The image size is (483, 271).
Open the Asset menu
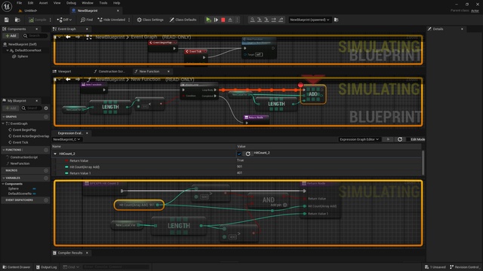click(x=43, y=3)
